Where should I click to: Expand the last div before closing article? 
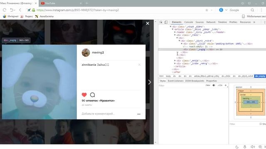pyautogui.click(x=175, y=63)
